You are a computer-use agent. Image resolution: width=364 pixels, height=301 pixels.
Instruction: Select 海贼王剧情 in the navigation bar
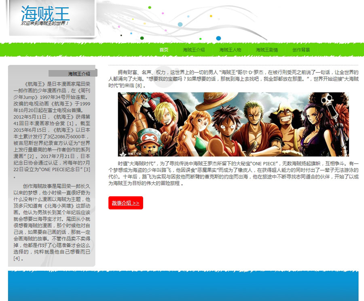[267, 50]
